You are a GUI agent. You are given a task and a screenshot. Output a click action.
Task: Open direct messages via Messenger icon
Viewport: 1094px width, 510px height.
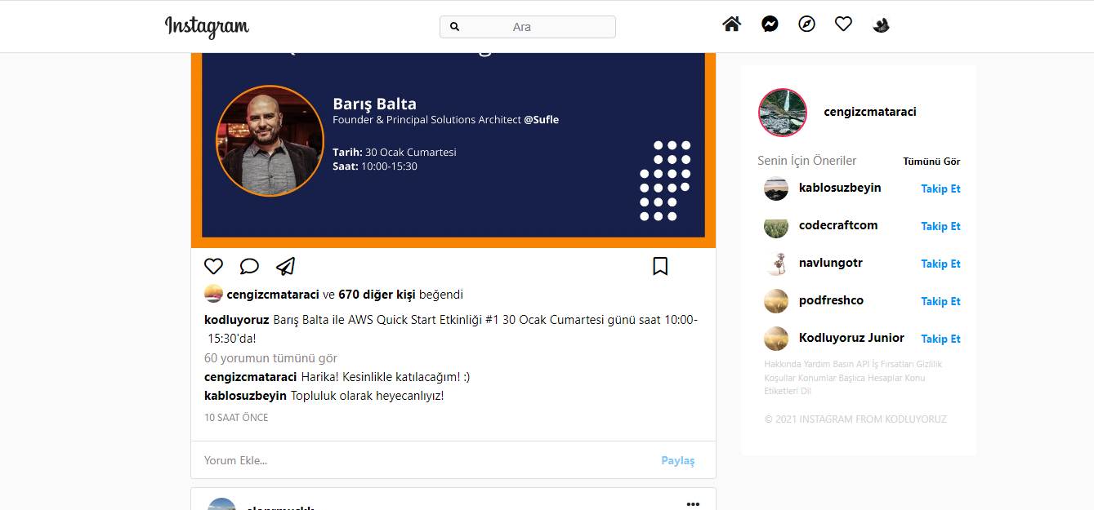click(769, 24)
